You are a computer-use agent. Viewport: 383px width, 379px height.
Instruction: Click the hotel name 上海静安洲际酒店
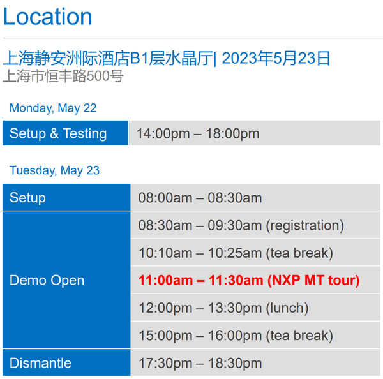pyautogui.click(x=66, y=59)
